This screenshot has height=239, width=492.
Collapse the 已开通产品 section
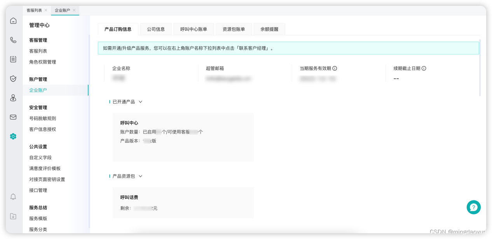click(x=140, y=101)
